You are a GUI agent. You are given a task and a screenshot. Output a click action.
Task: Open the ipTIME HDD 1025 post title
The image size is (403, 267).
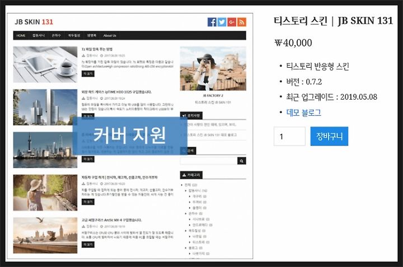click(116, 92)
